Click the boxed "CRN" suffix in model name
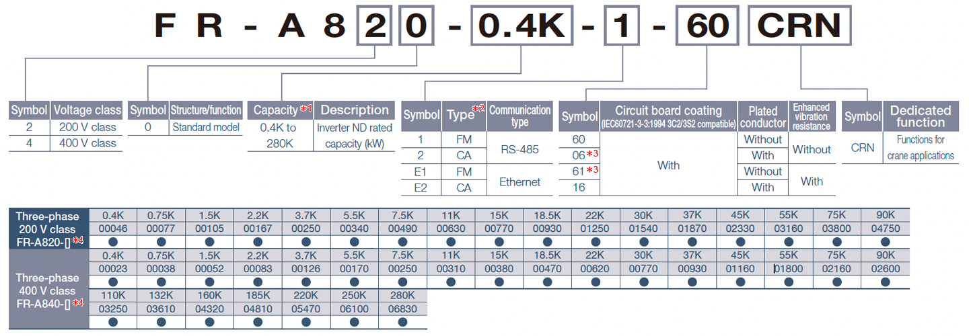 click(799, 26)
